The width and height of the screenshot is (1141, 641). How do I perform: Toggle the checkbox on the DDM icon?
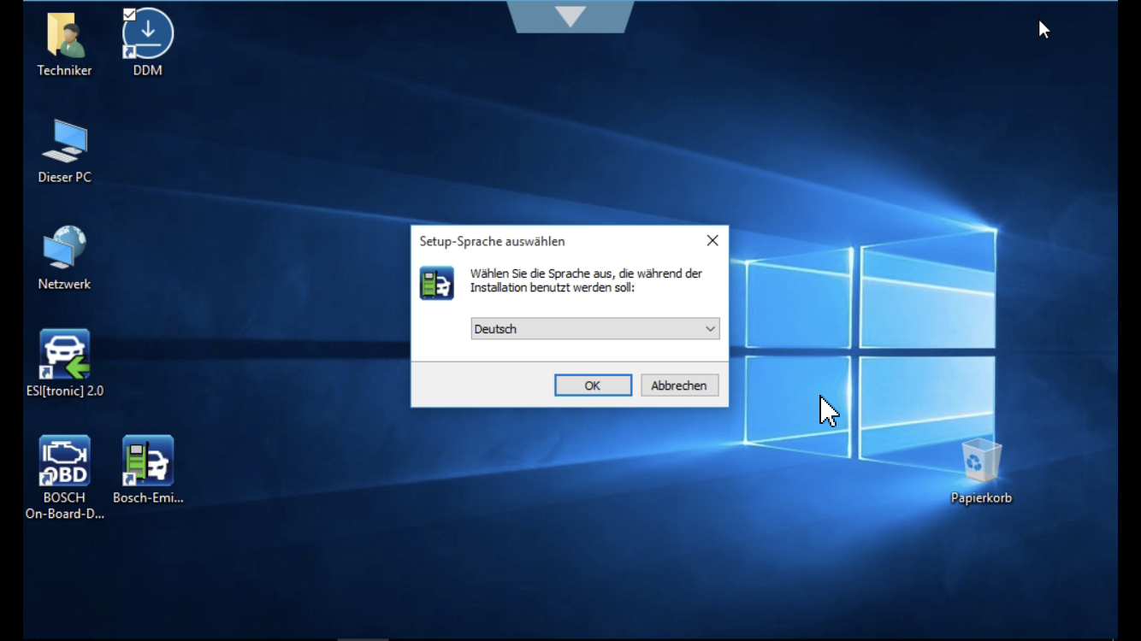pyautogui.click(x=129, y=14)
